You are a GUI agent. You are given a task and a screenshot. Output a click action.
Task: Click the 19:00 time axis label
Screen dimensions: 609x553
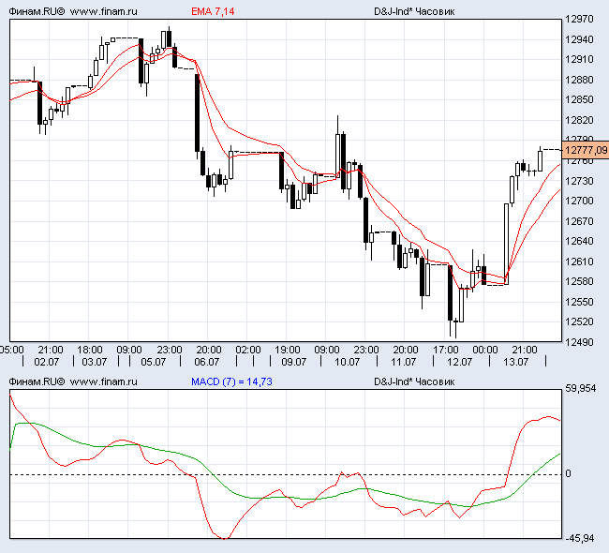288,350
